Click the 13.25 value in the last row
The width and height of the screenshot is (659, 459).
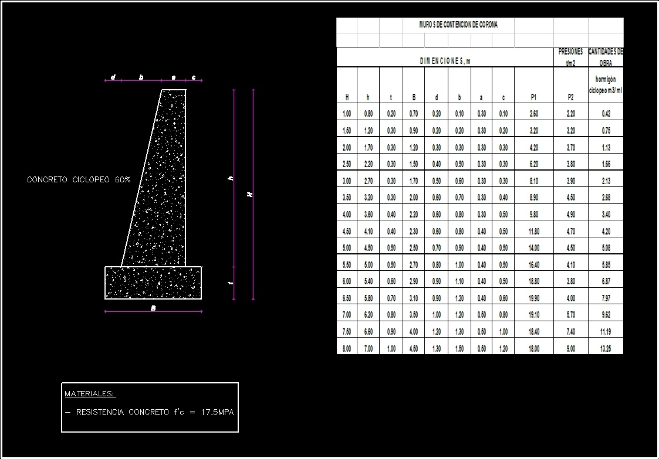pyautogui.click(x=604, y=348)
